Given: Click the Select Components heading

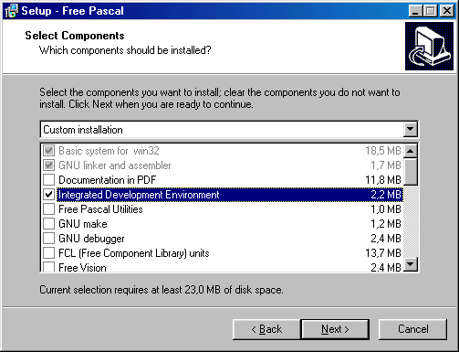Looking at the screenshot, I should 75,36.
